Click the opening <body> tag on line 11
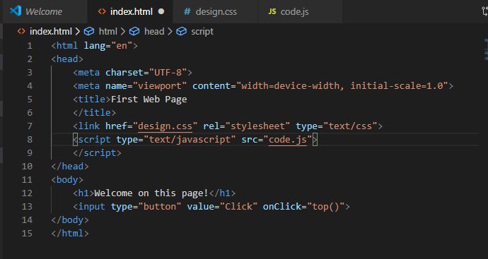The height and width of the screenshot is (259, 488). [67, 179]
